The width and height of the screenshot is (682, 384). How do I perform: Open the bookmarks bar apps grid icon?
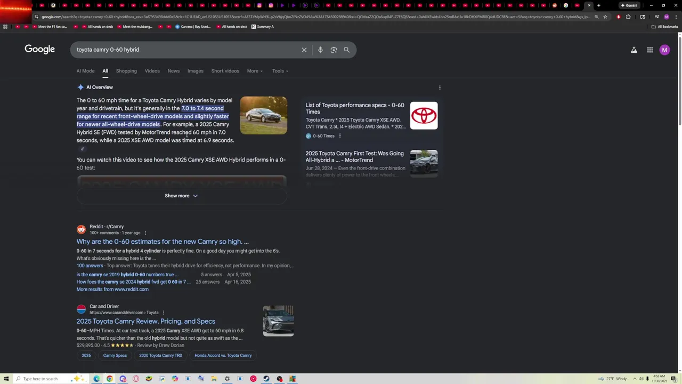(5, 27)
